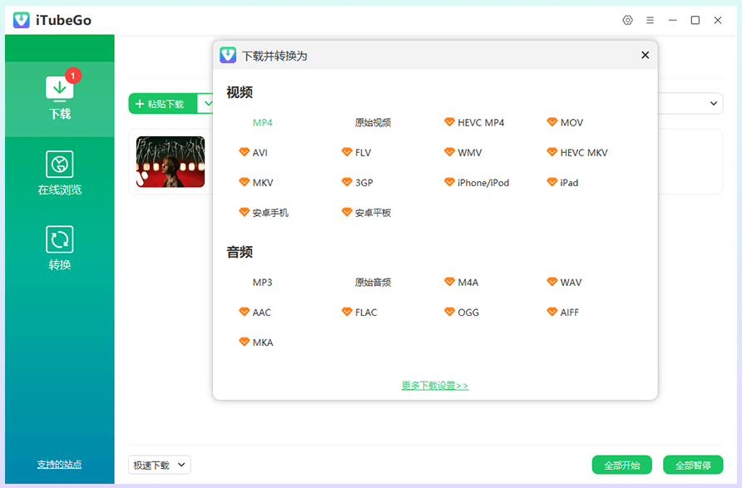742x488 pixels.
Task: Open 支持的站点 supported sites link
Action: tap(60, 465)
